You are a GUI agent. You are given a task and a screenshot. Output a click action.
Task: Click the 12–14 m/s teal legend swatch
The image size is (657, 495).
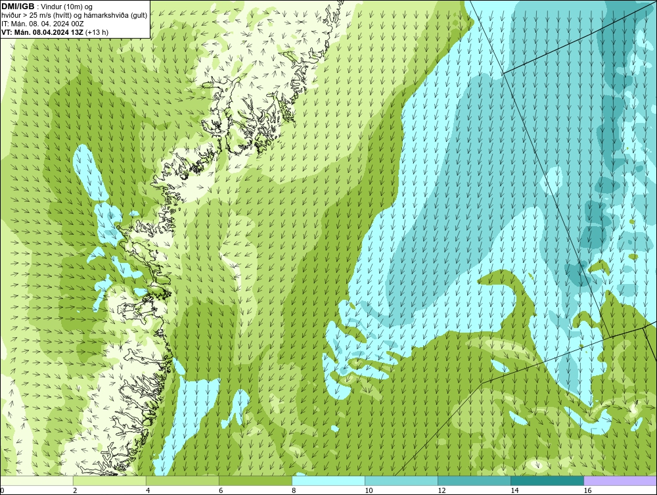click(x=474, y=481)
